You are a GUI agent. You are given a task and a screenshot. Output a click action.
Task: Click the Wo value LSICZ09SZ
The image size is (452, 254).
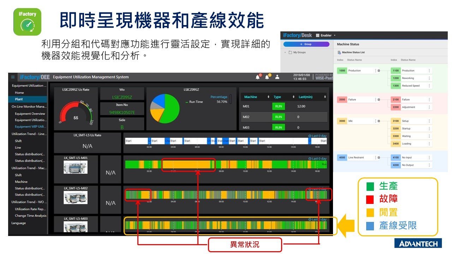point(122,97)
